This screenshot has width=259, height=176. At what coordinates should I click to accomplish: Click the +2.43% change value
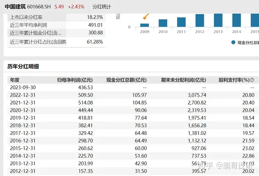[x=76, y=6]
